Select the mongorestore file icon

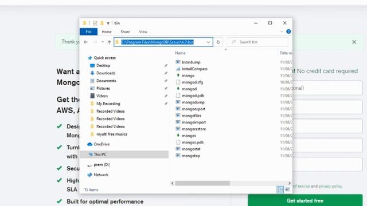pyautogui.click(x=178, y=129)
